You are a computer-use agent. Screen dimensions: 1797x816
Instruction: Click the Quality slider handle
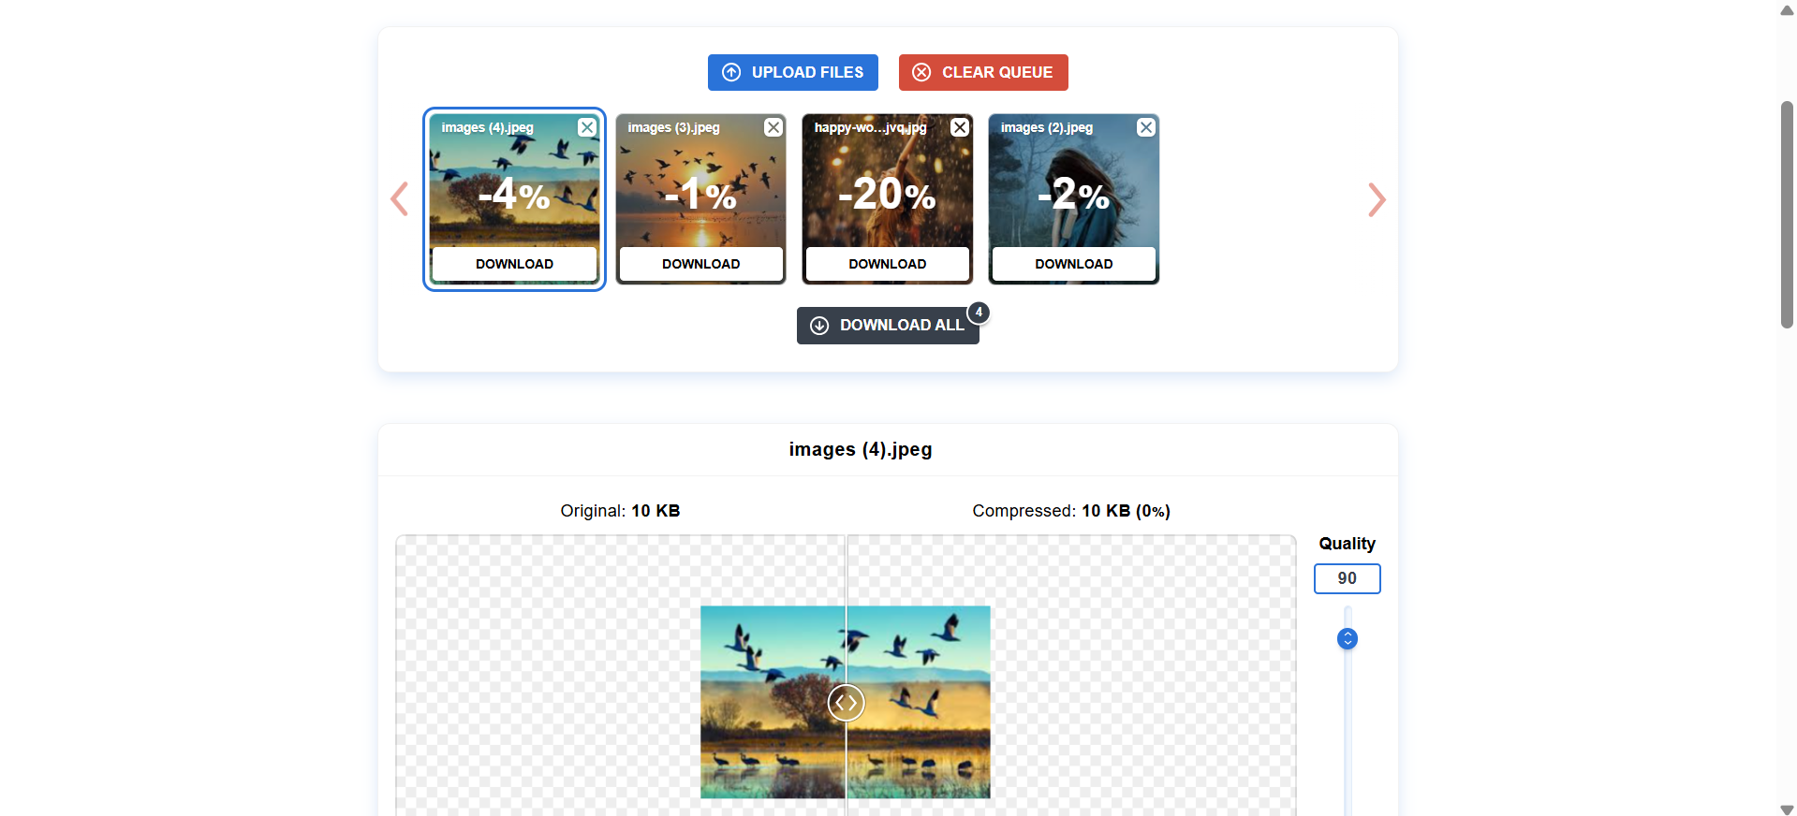click(x=1348, y=639)
